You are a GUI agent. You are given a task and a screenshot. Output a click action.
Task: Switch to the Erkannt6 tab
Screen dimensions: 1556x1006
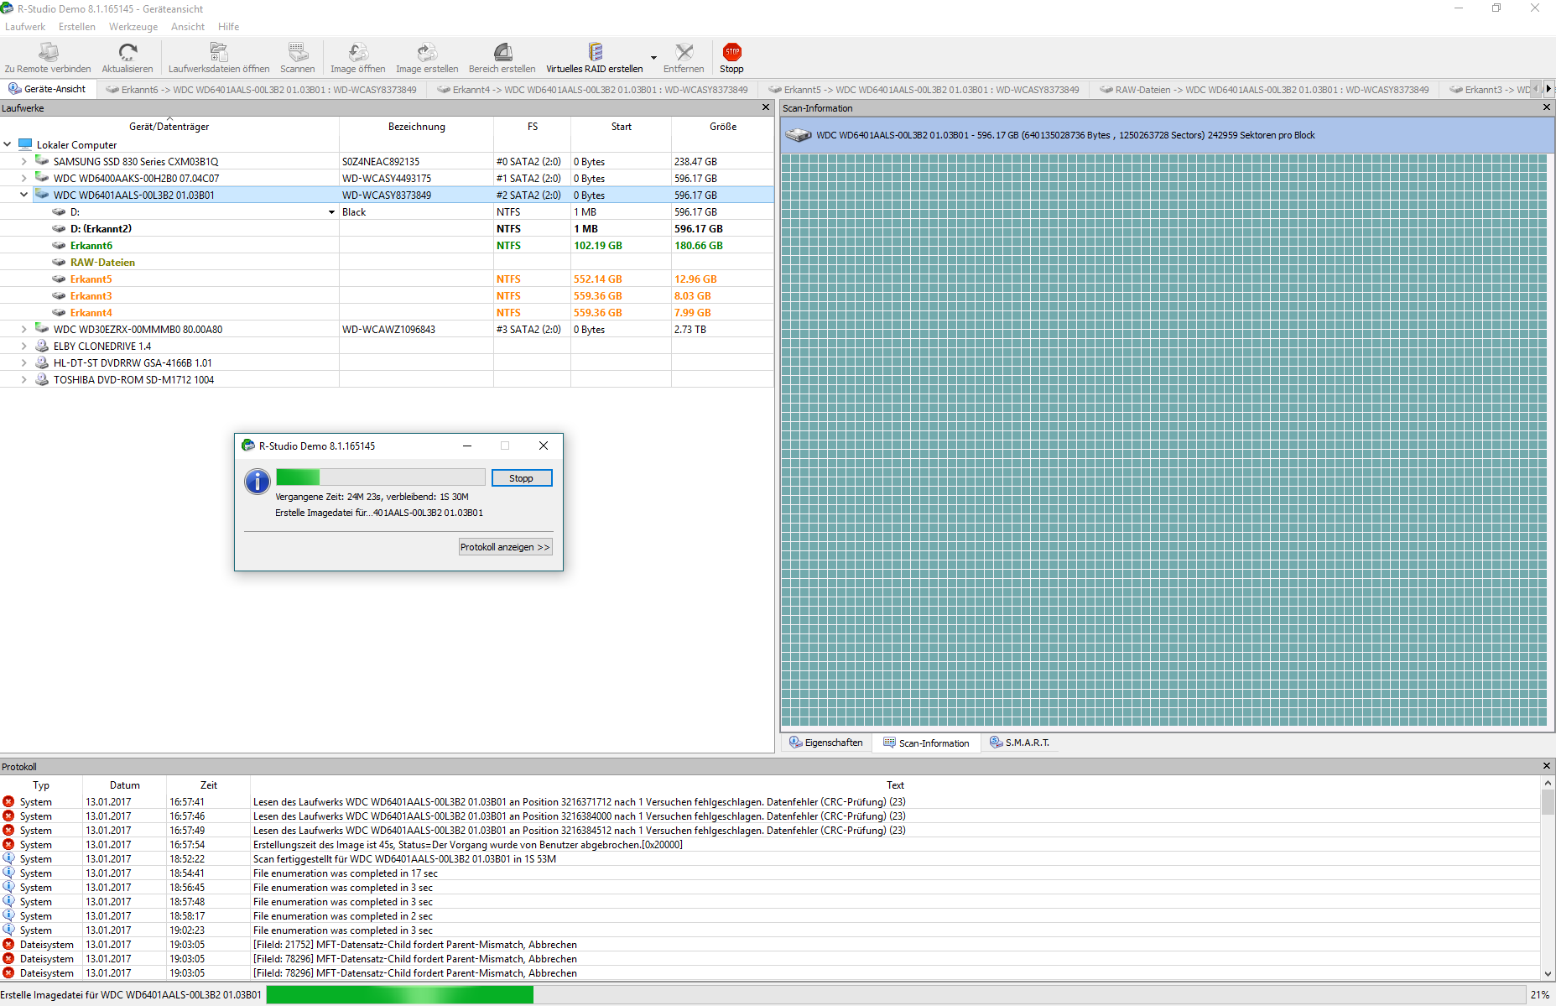coord(262,89)
